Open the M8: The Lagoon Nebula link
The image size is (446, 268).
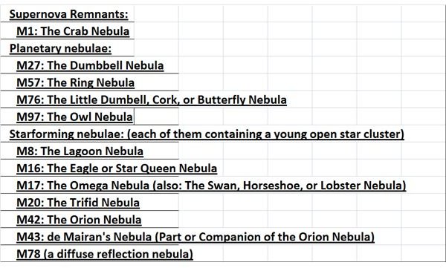pos(80,151)
